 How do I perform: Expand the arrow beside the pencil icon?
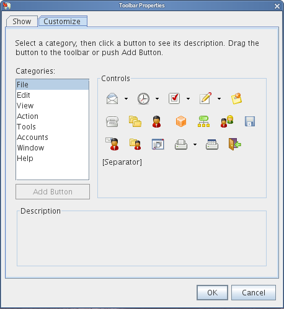click(x=219, y=98)
